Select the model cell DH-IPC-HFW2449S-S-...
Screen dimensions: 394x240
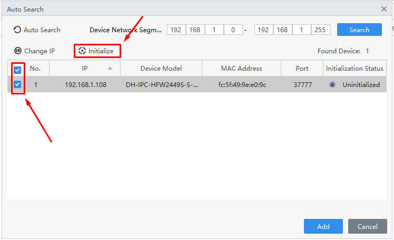click(162, 84)
